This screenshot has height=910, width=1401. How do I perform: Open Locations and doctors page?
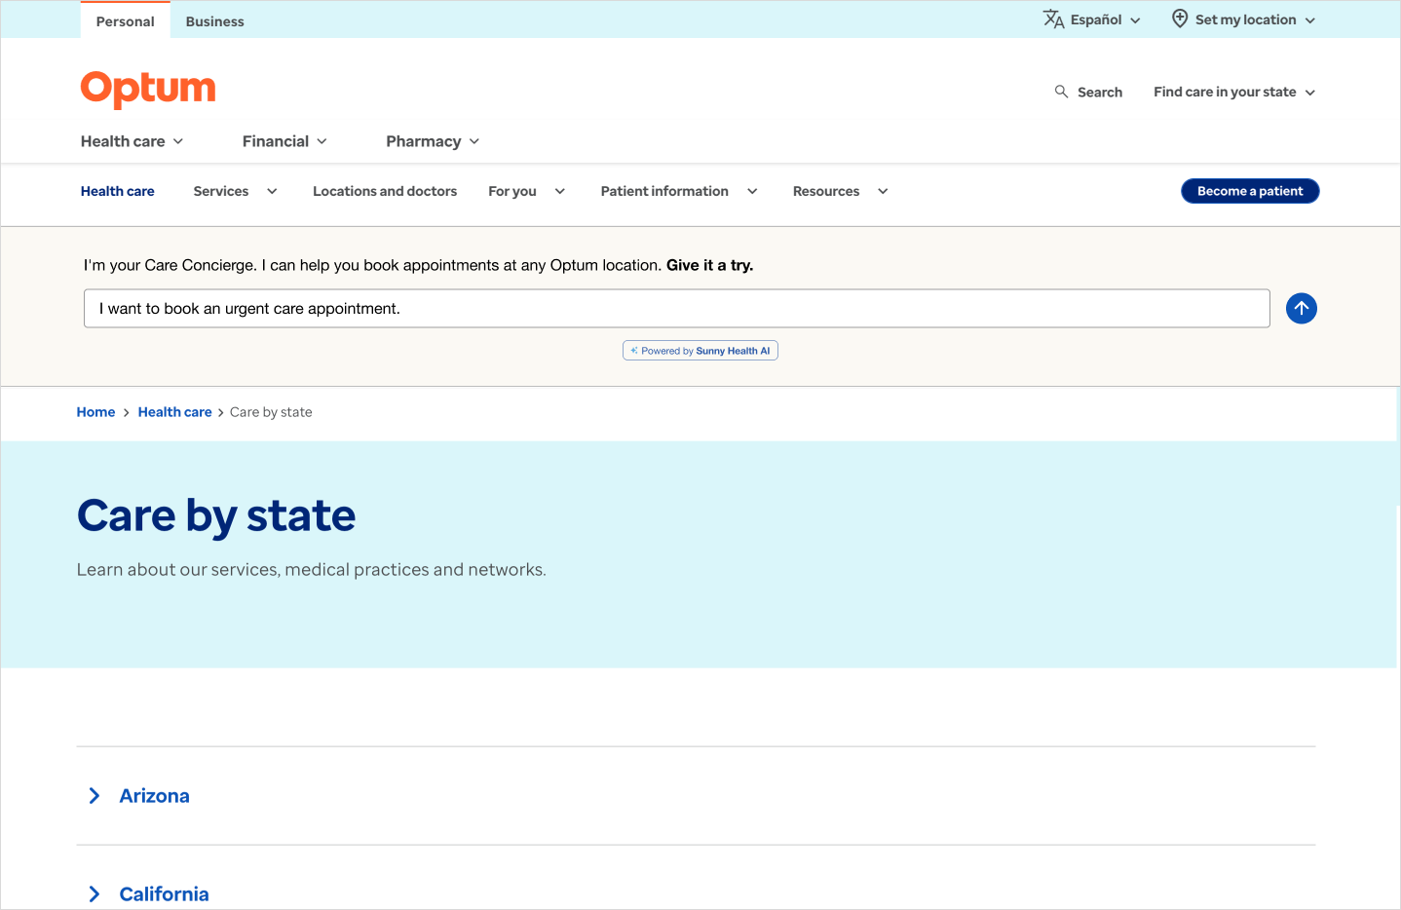[x=384, y=191]
